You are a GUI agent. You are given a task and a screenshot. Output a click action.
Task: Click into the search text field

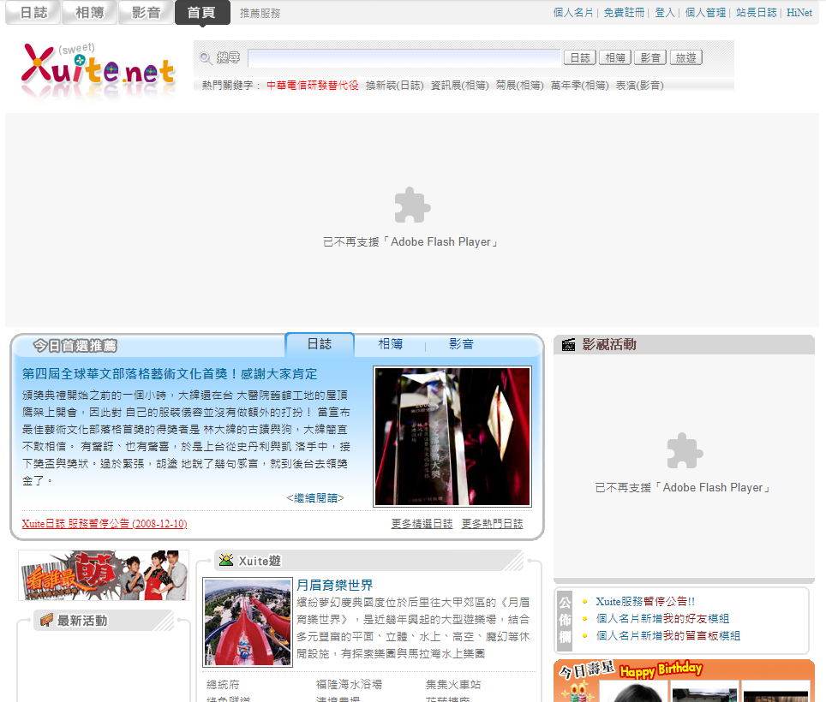[x=404, y=58]
